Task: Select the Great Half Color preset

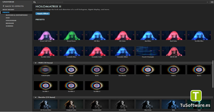Action: click(45, 35)
